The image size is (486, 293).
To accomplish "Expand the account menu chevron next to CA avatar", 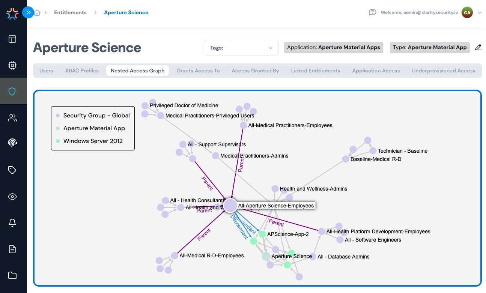I will (x=480, y=12).
